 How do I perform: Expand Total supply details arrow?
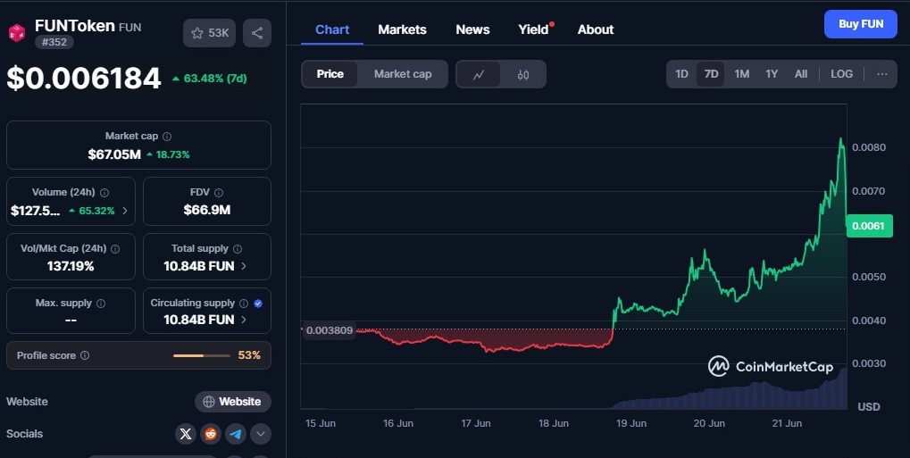tap(244, 266)
